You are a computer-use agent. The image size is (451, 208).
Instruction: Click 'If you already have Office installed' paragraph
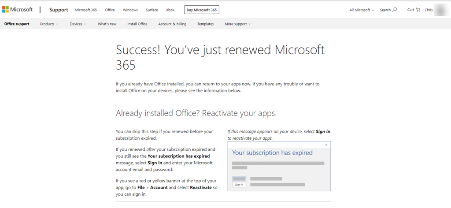218,87
